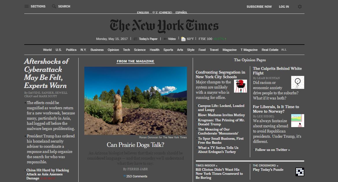The width and height of the screenshot is (338, 182).
Task: Open comments via the speech bubble icon
Action: point(125,176)
